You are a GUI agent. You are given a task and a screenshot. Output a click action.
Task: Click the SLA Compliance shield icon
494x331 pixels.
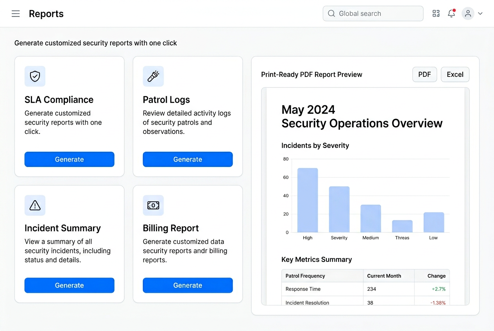35,76
